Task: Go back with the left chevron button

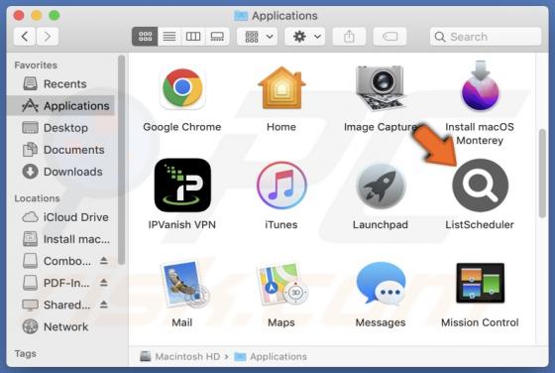Action: click(x=25, y=37)
